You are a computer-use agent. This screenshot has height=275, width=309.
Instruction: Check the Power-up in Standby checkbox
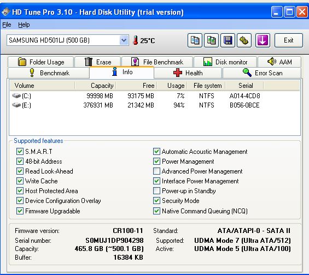click(x=156, y=191)
